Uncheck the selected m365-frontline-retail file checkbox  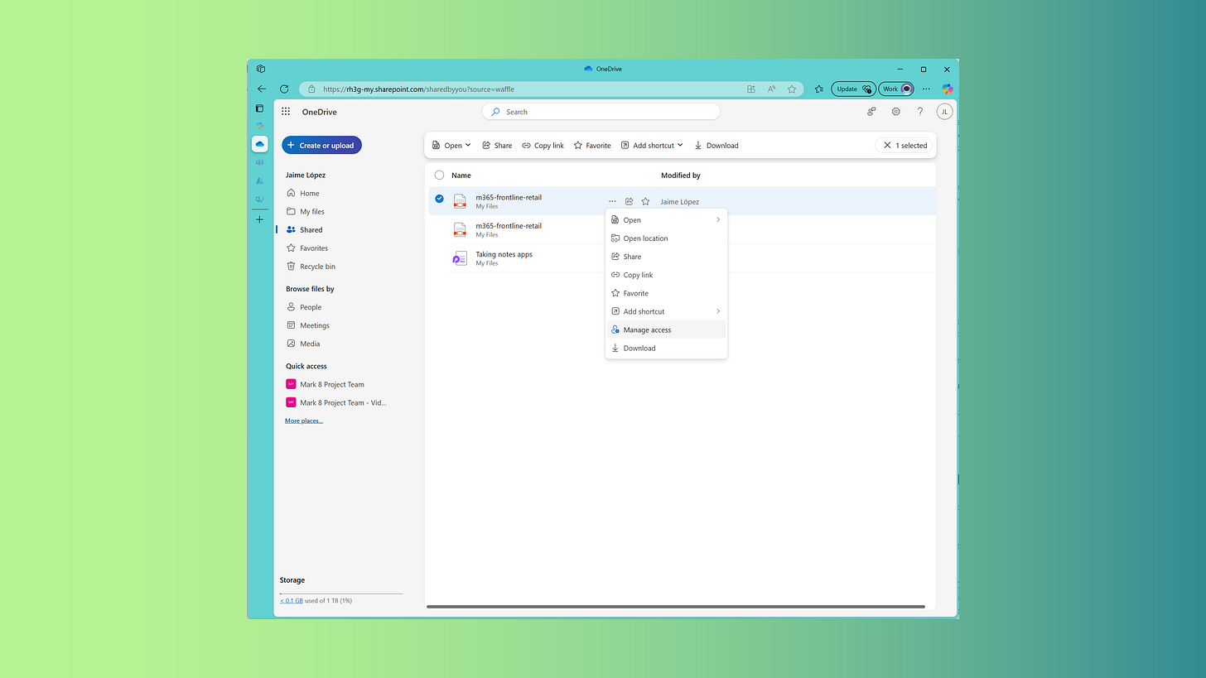(x=439, y=199)
